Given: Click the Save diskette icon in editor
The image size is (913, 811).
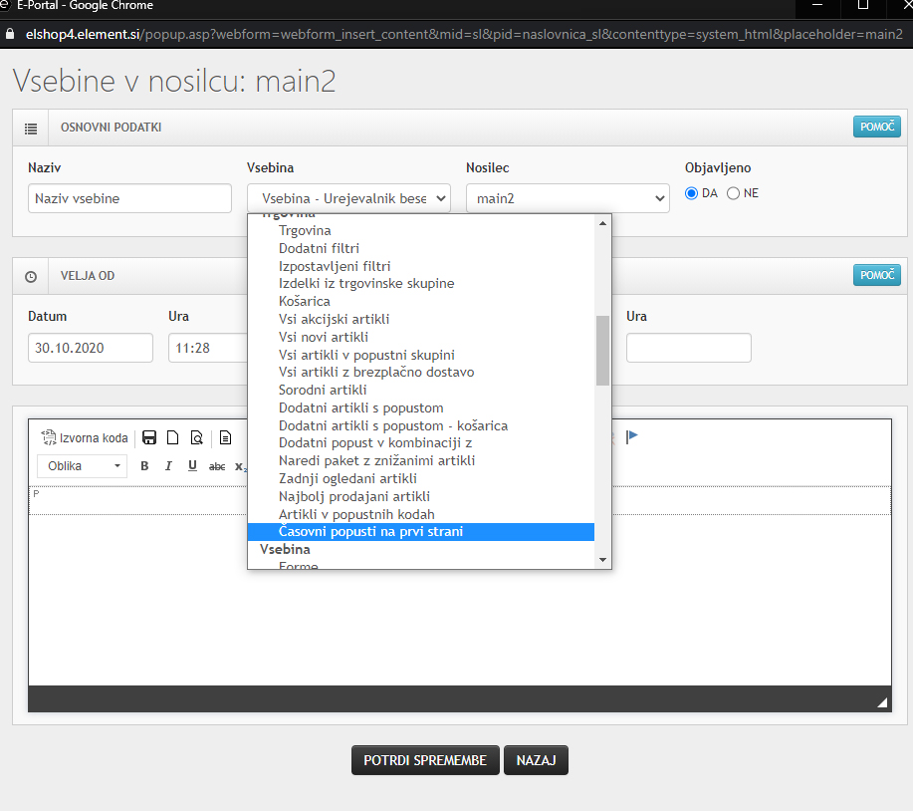Looking at the screenshot, I should (149, 437).
